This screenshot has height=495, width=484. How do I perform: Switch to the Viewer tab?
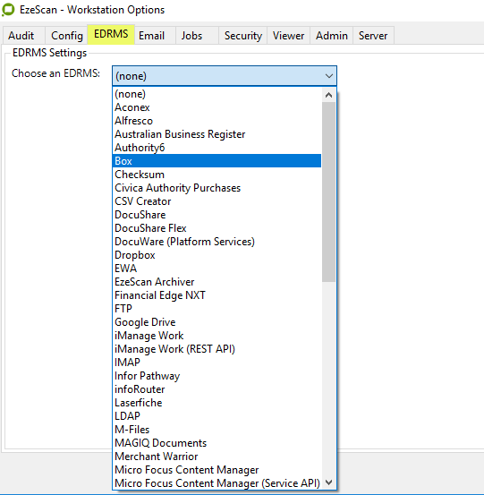click(x=288, y=36)
